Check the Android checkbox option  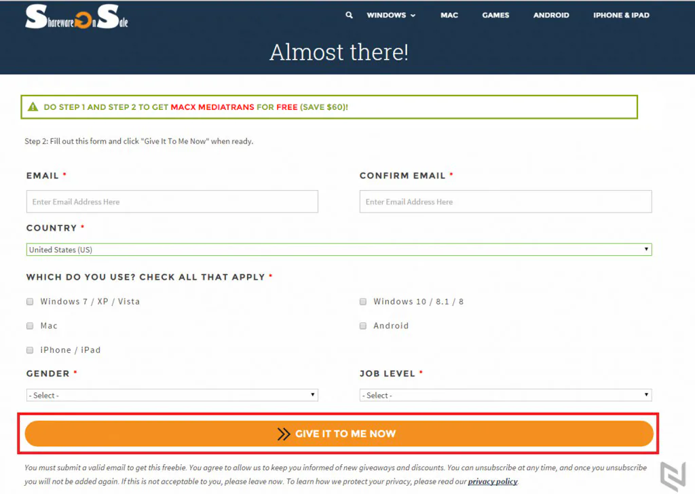coord(363,326)
